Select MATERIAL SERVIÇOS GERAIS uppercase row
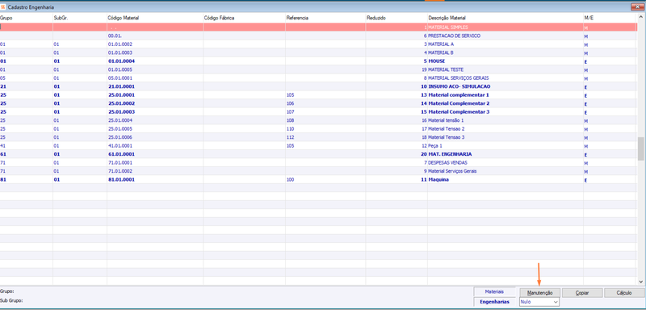Viewport: 646px width, 310px height. click(x=318, y=77)
